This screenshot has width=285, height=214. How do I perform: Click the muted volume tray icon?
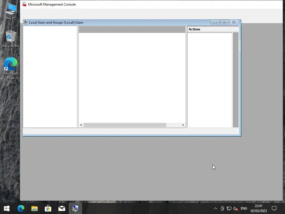(x=235, y=208)
